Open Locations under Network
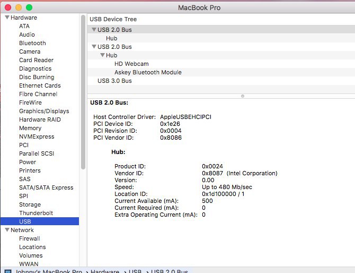 pos(32,247)
